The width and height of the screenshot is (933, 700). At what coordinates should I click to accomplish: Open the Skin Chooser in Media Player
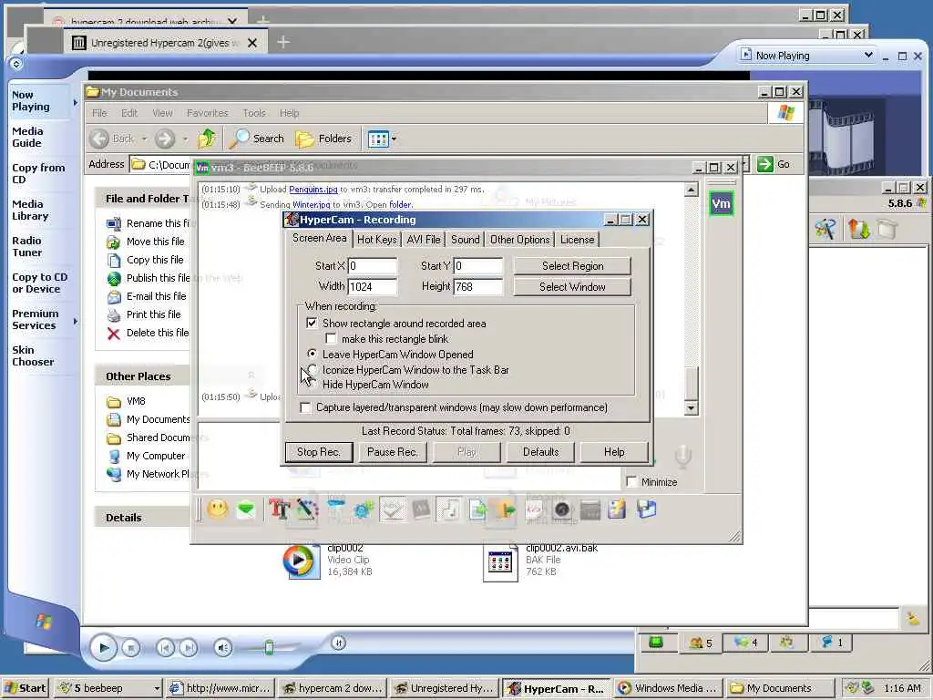33,356
